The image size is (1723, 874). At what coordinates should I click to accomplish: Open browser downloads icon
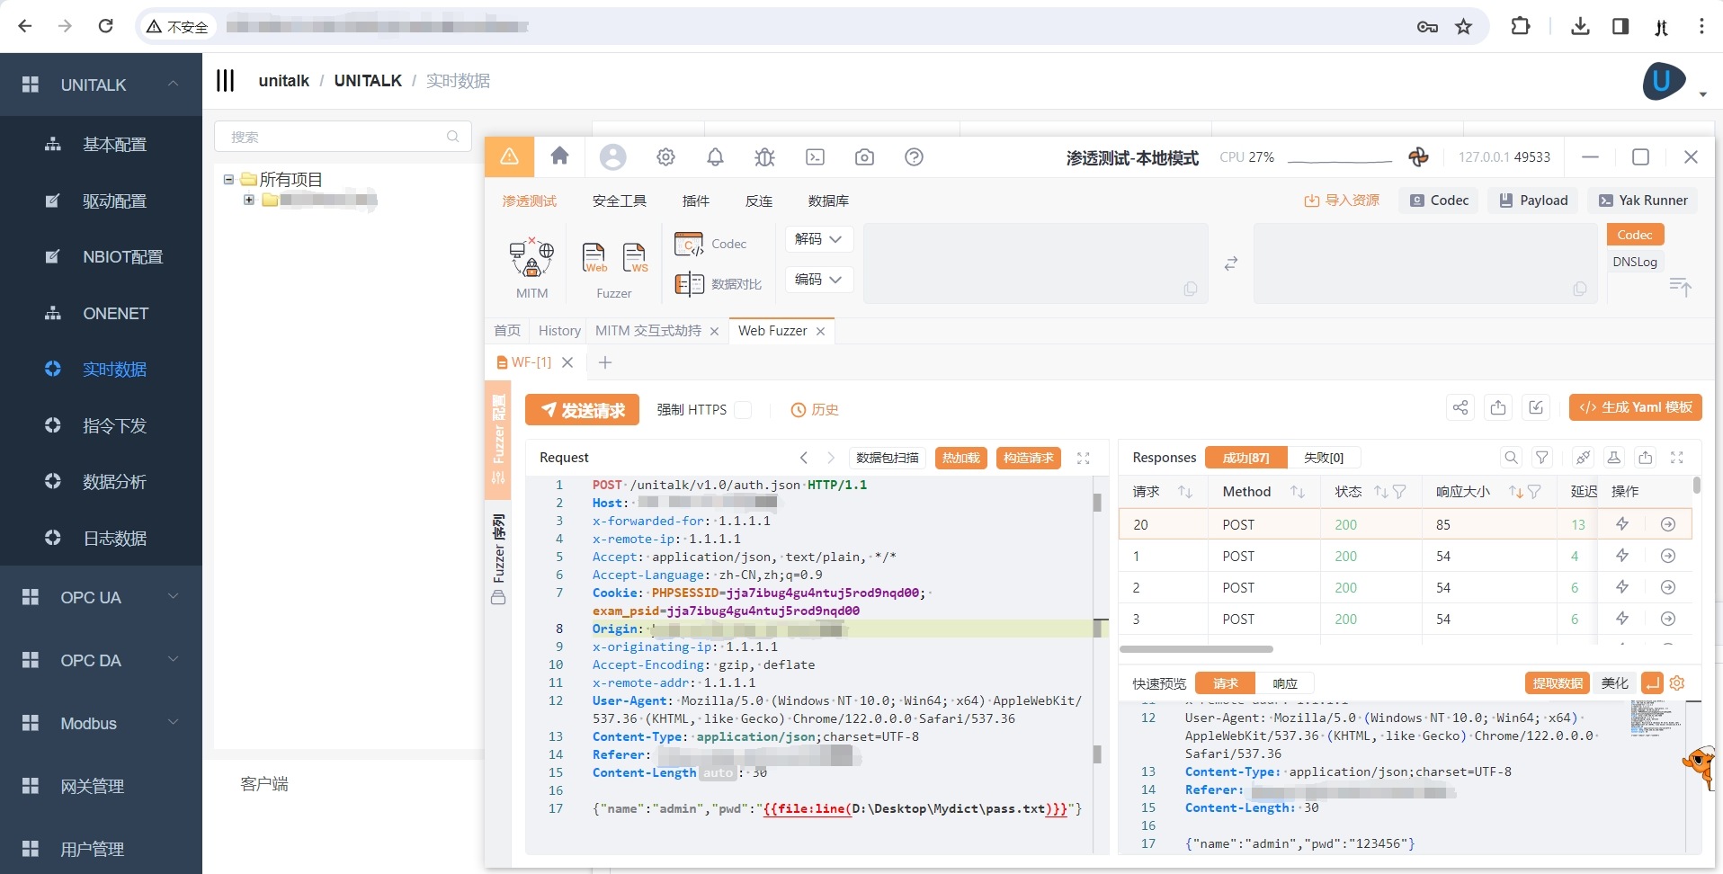pos(1580,26)
